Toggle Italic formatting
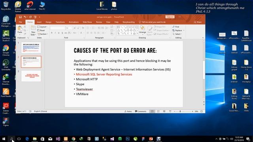The image size is (253, 142). click(x=55, y=33)
